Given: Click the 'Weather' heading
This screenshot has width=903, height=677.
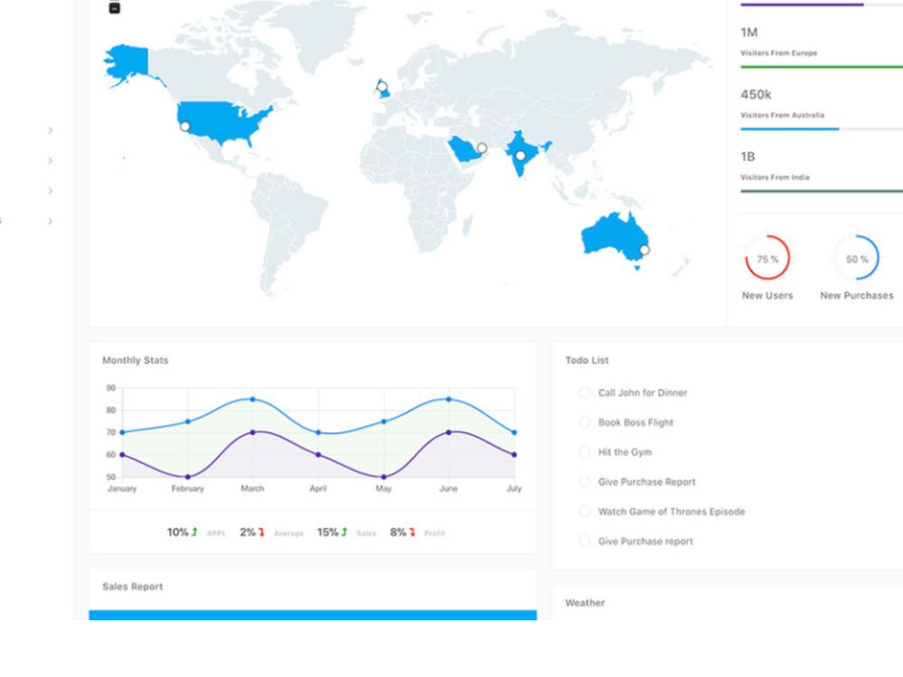Looking at the screenshot, I should 585,603.
